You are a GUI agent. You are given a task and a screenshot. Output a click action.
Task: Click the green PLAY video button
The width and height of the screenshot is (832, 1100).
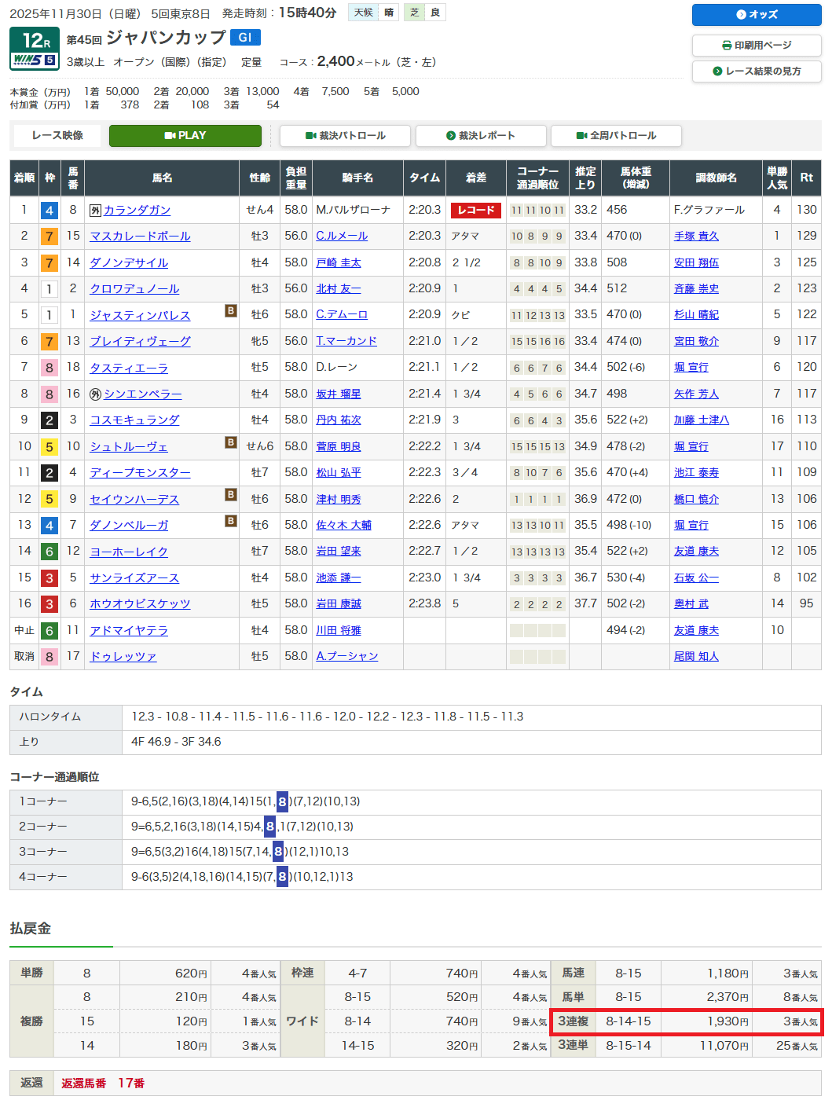185,136
